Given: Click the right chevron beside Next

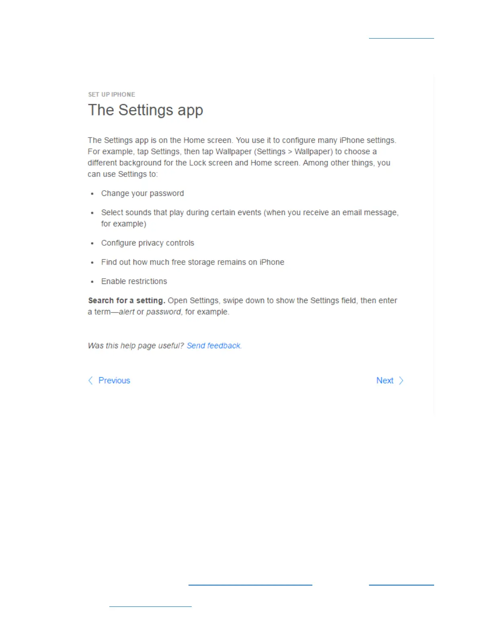Looking at the screenshot, I should [401, 380].
